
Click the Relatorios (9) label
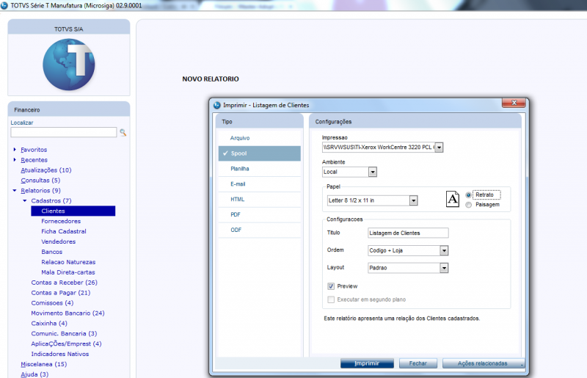40,190
